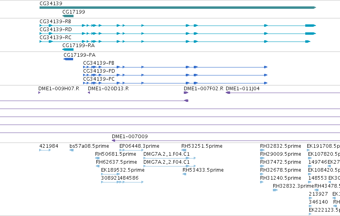Screen dimensions: 340x216
Task: Select the CG34139-PB label
Action: (x=99, y=63)
